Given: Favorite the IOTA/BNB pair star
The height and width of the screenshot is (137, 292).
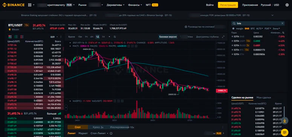Looking at the screenshot, I should pyautogui.click(x=232, y=37).
